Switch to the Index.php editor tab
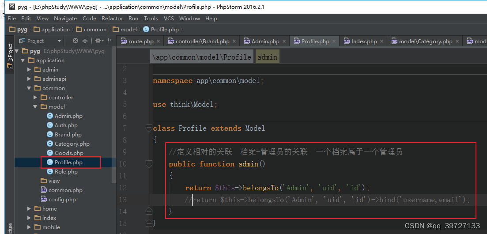Viewport: 487px width, 234px height. (364, 42)
